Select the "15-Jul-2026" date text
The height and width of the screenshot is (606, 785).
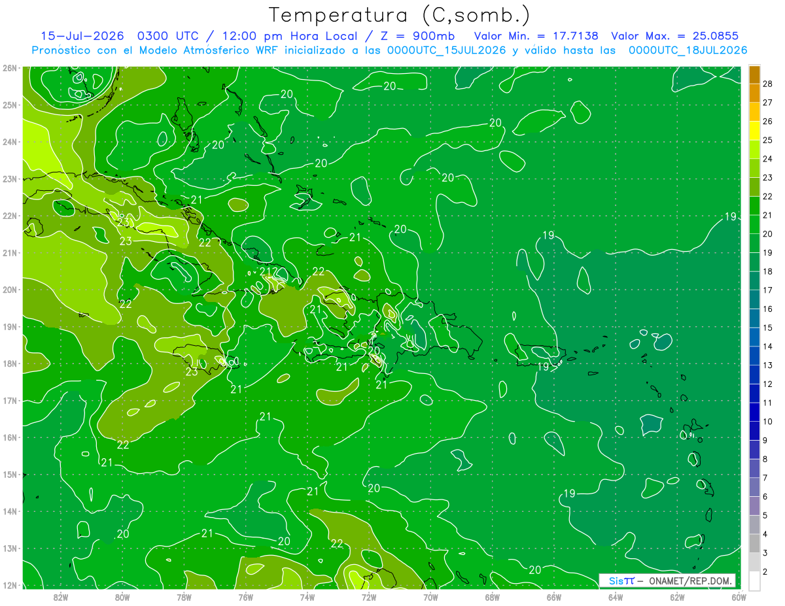pos(82,36)
